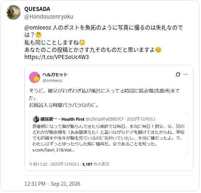Click the @omleeoz mention in tweet text

[x=38, y=28]
